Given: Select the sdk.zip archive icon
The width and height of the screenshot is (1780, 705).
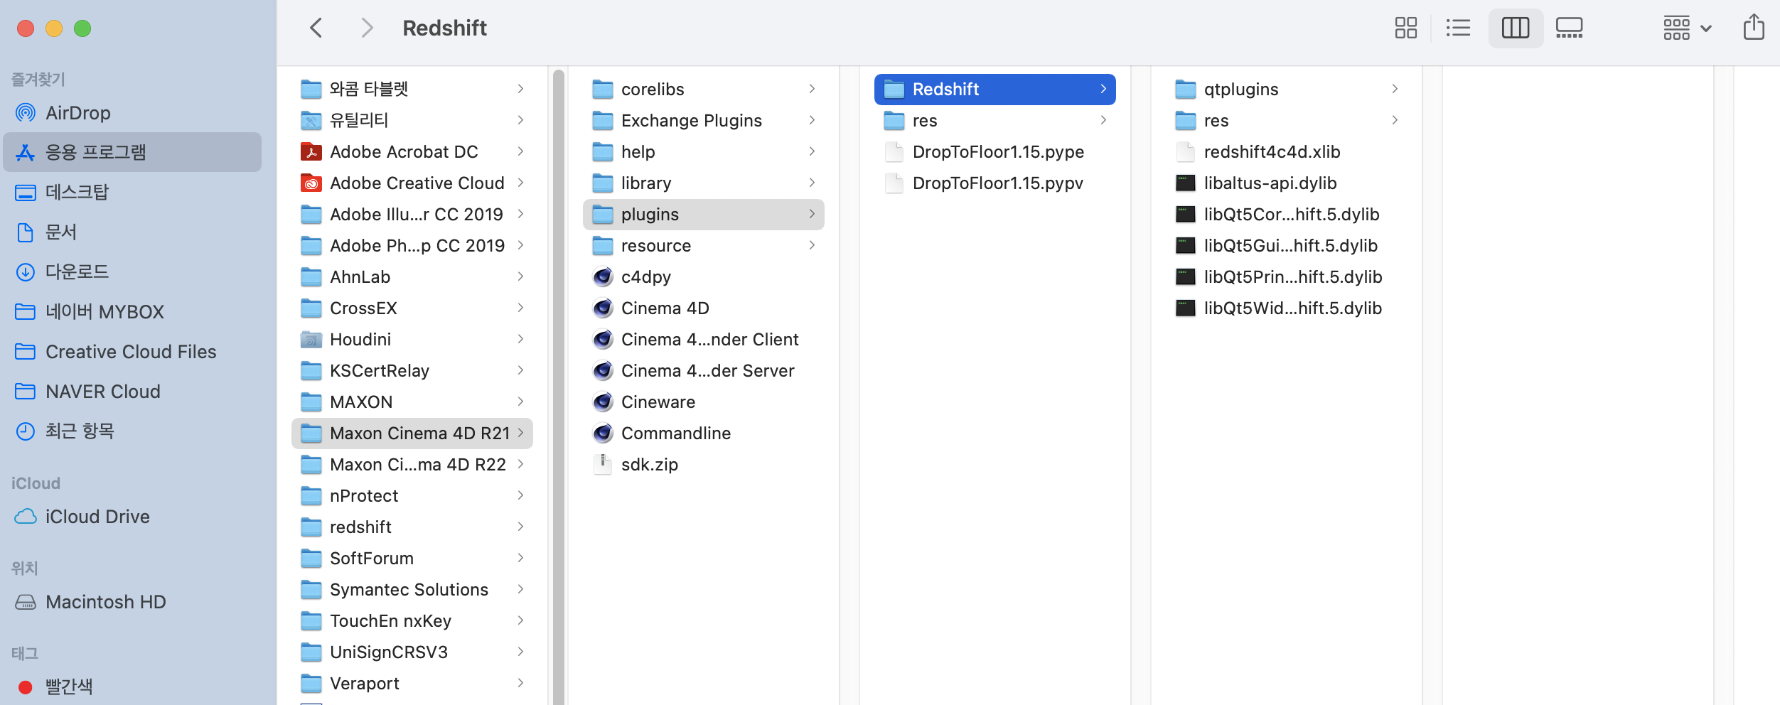Looking at the screenshot, I should click(x=603, y=464).
